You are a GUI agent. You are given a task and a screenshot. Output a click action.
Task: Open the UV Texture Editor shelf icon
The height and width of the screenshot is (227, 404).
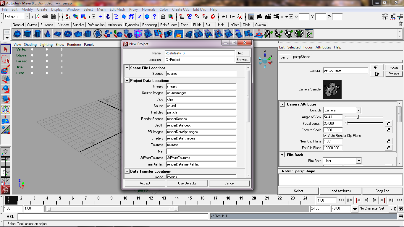pos(309,34)
